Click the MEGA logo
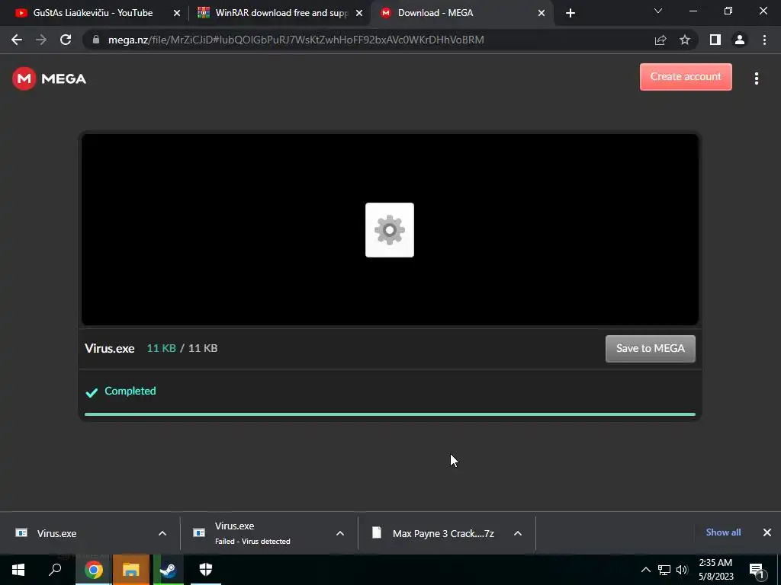 click(50, 78)
